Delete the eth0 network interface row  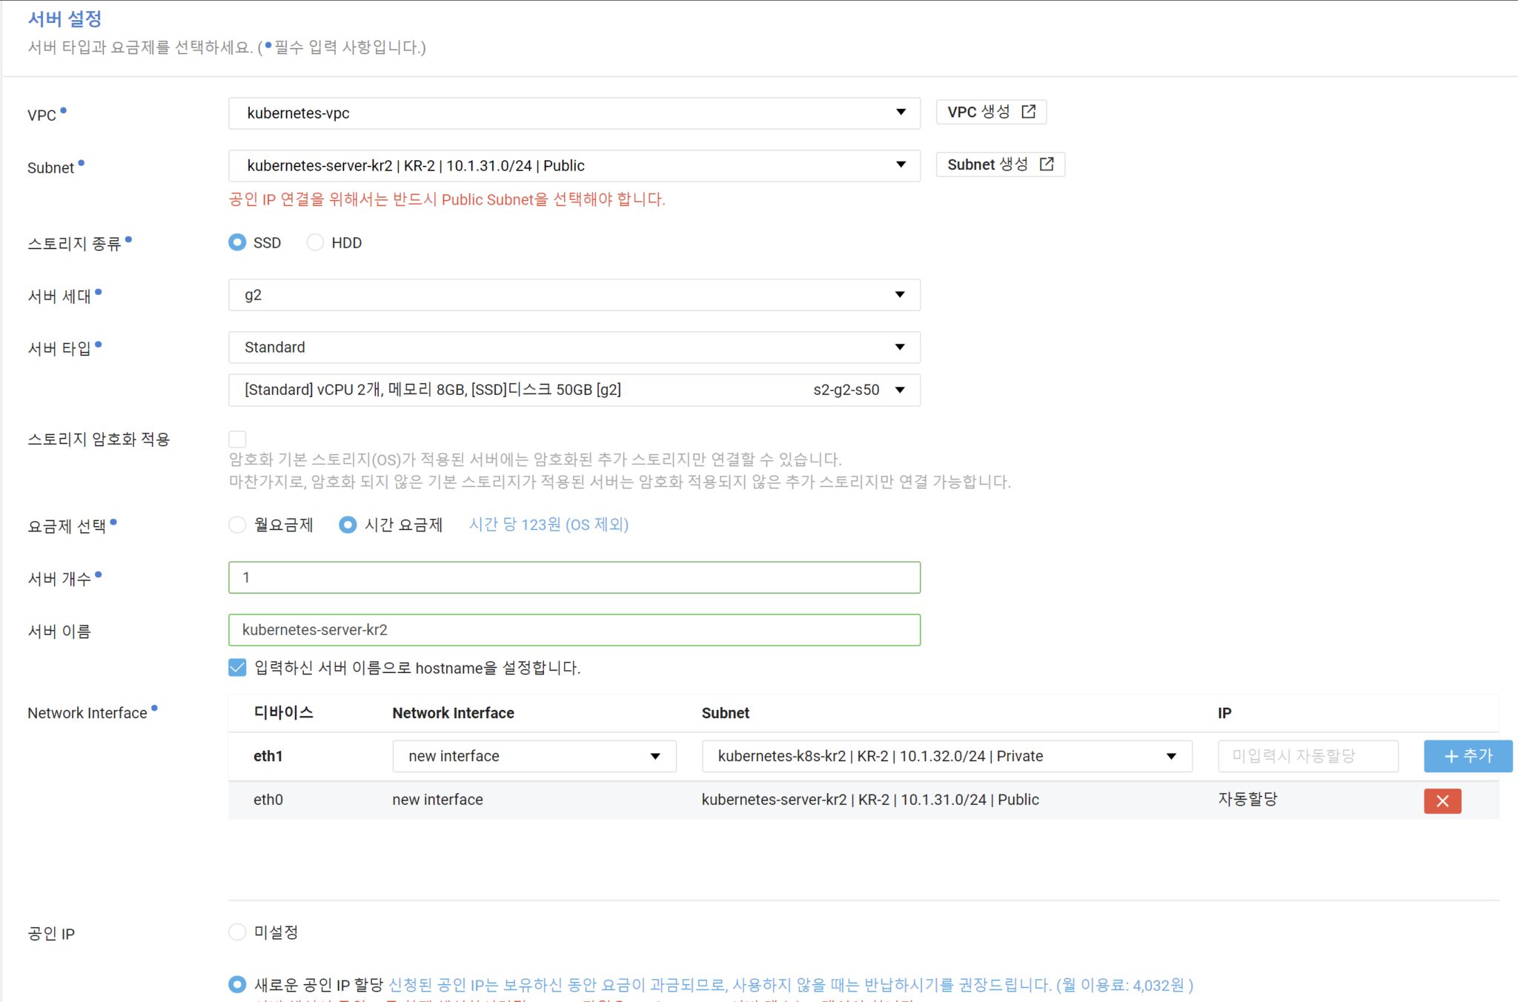click(1442, 800)
